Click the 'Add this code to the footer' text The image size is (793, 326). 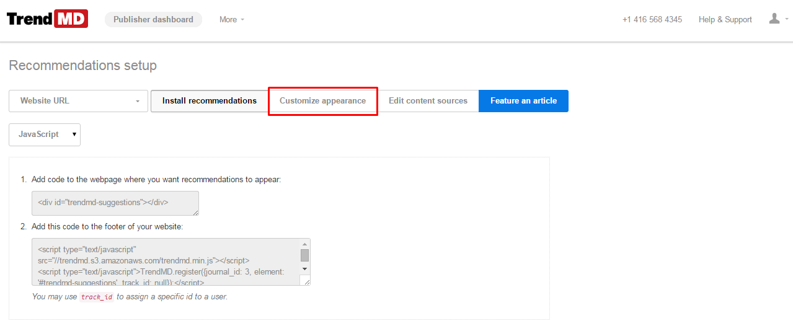tap(107, 227)
